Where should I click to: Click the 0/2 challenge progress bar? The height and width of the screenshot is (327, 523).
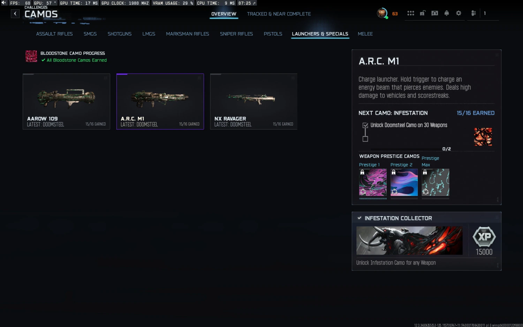coord(406,150)
